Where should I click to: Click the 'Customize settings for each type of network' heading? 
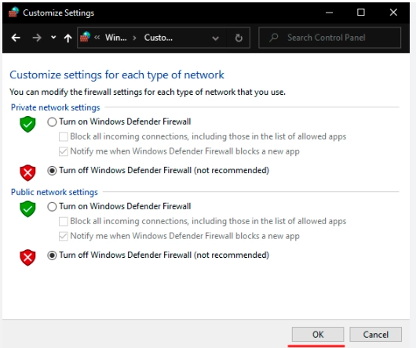click(117, 75)
